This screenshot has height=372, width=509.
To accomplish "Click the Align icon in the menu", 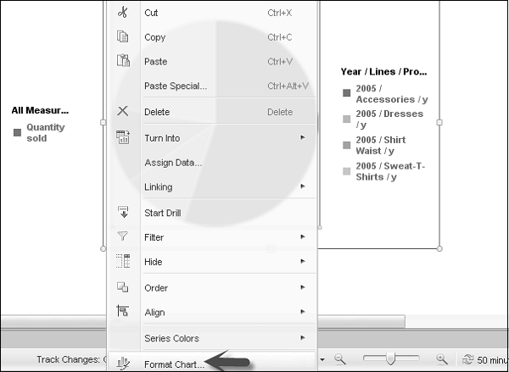I will [122, 312].
